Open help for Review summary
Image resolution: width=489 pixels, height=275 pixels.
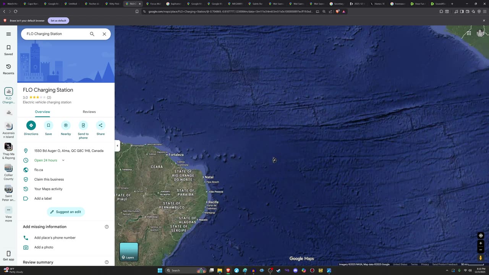pyautogui.click(x=107, y=262)
